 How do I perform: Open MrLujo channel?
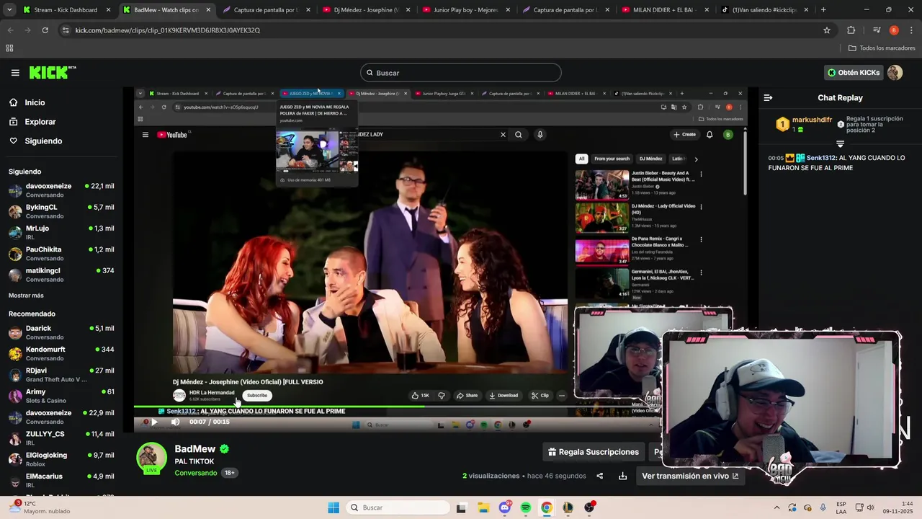pyautogui.click(x=61, y=232)
